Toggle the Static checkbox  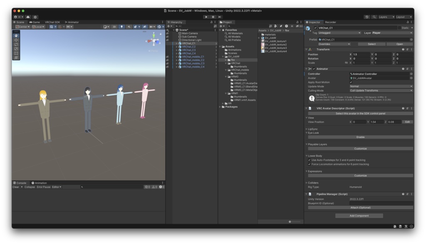pos(399,28)
